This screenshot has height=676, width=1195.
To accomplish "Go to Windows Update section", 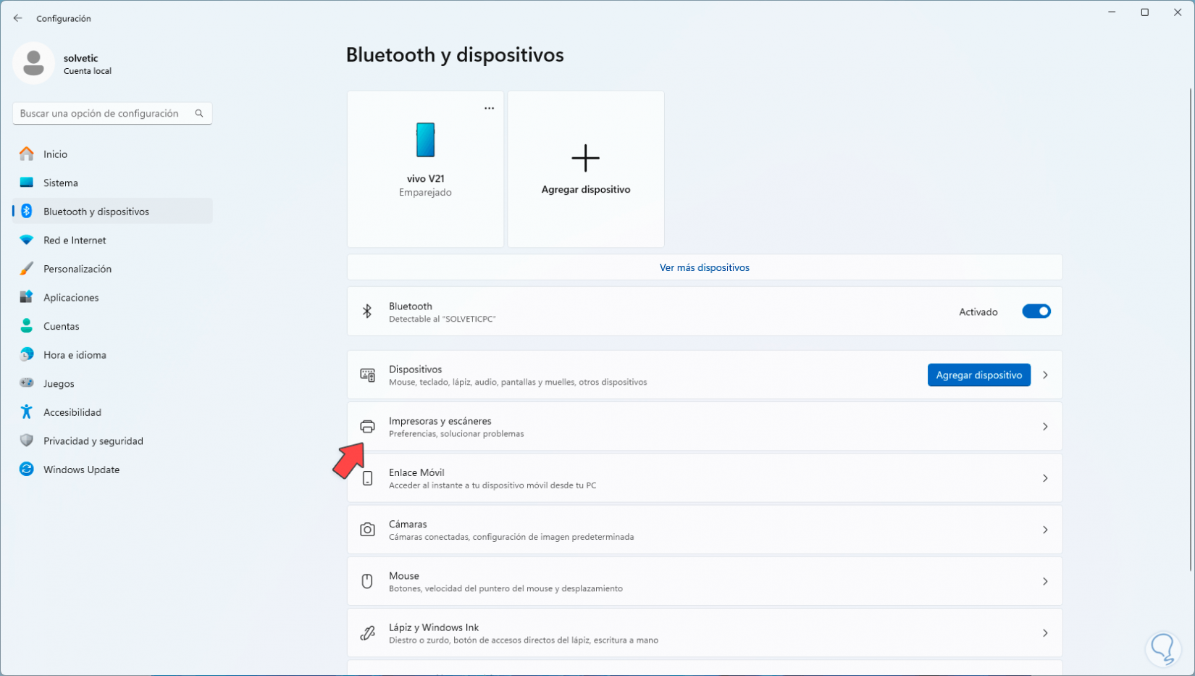I will coord(81,470).
